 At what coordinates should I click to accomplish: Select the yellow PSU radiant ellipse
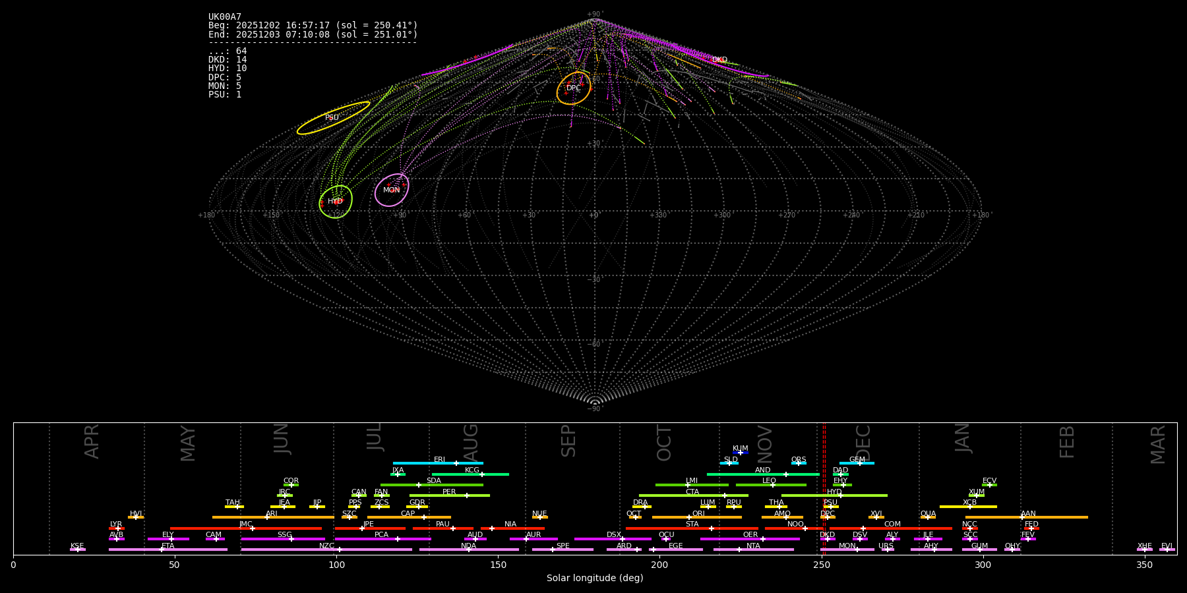click(x=333, y=118)
